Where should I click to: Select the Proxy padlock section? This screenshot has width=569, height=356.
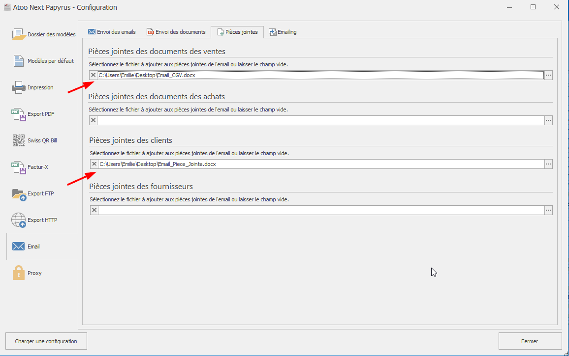[43, 273]
